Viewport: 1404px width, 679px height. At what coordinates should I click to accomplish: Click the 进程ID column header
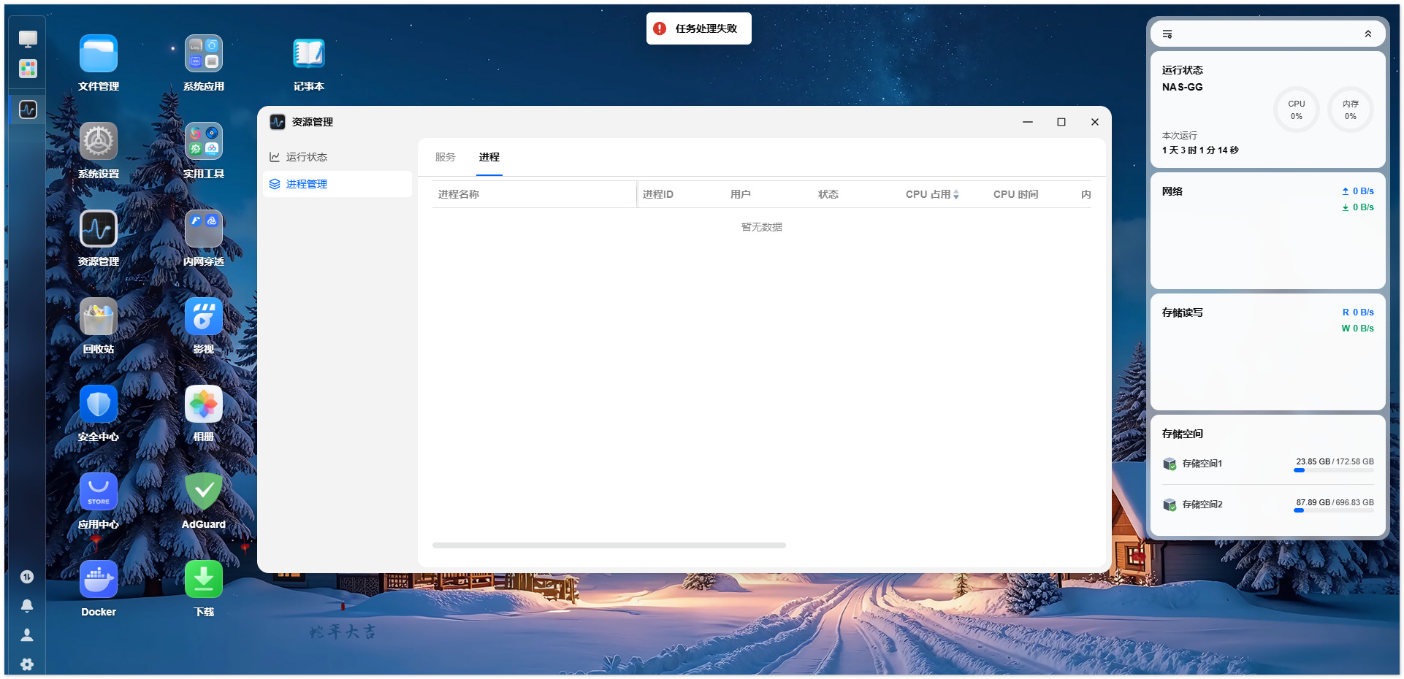click(x=658, y=194)
